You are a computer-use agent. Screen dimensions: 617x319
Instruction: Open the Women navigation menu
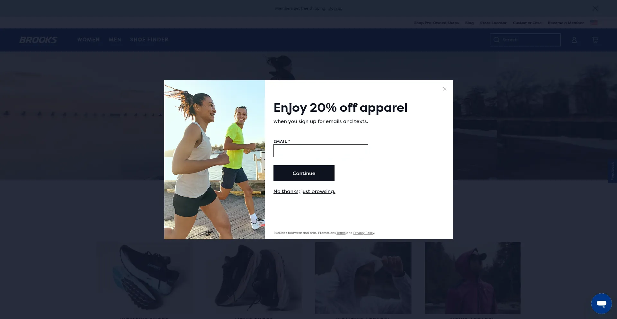point(88,40)
